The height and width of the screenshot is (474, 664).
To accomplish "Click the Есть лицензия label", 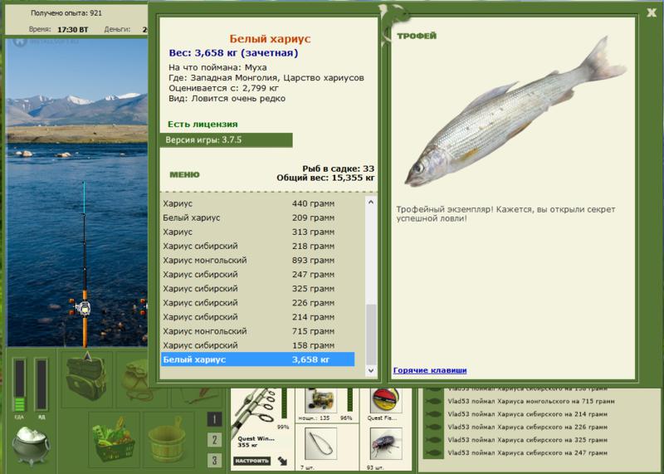I will (x=203, y=125).
